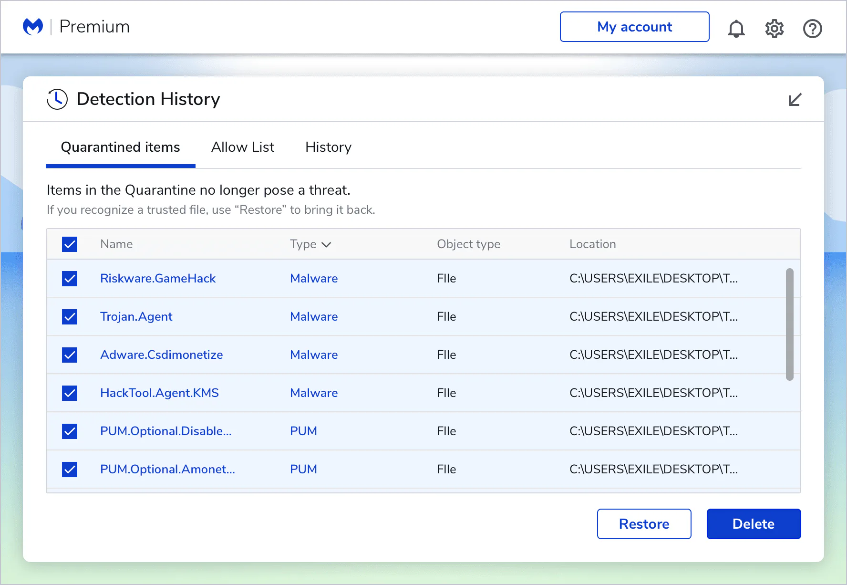This screenshot has width=847, height=585.
Task: Uncheck the HackTool.Agent.KMS row checkbox
Action: pos(70,393)
